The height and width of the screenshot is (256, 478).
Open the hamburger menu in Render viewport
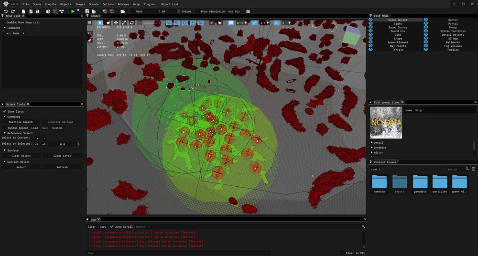click(x=90, y=22)
